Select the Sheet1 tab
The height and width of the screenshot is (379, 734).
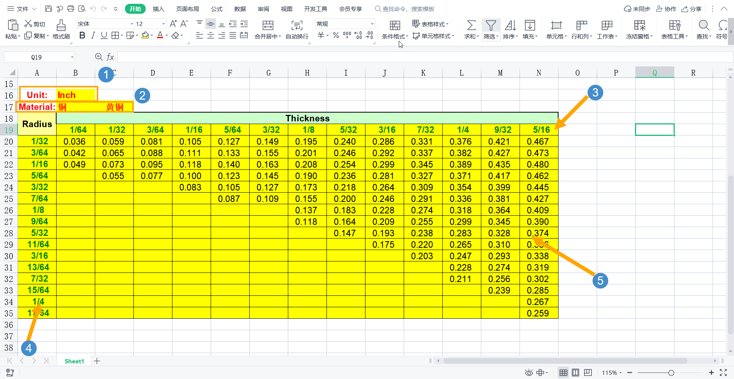coord(74,361)
